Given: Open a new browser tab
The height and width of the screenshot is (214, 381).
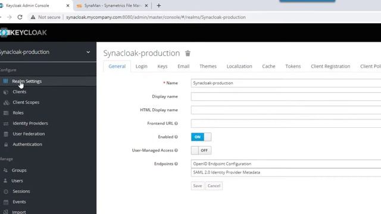Looking at the screenshot, I should point(159,5).
